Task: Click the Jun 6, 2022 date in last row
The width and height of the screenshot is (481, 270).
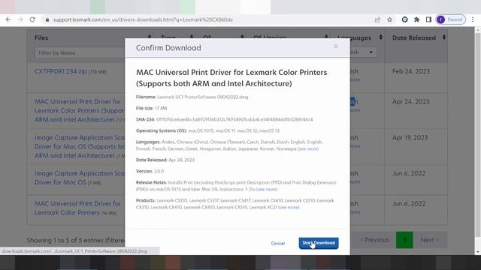Action: coord(409,203)
